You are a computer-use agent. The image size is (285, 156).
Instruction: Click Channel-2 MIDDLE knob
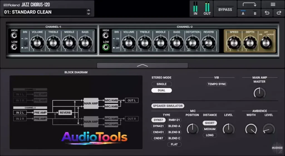[x=161, y=43]
